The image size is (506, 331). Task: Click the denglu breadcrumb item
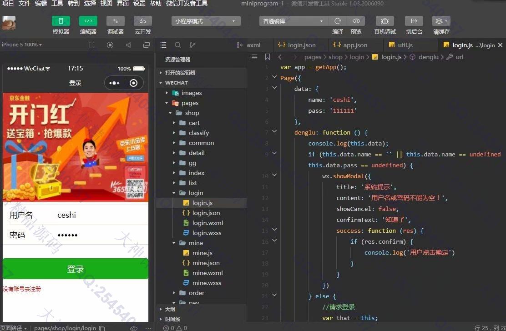[428, 57]
